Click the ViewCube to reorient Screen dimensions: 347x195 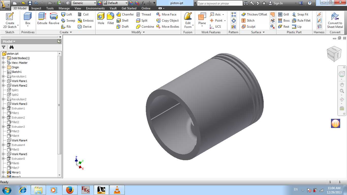tap(334, 54)
